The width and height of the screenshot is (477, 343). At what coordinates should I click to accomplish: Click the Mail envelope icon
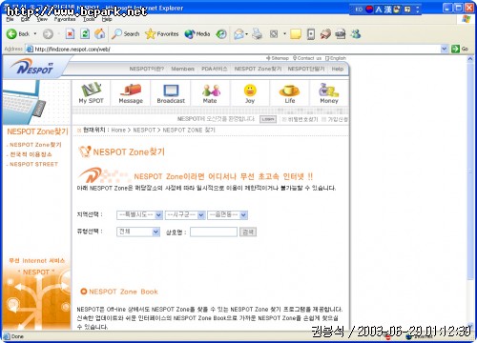click(x=239, y=33)
